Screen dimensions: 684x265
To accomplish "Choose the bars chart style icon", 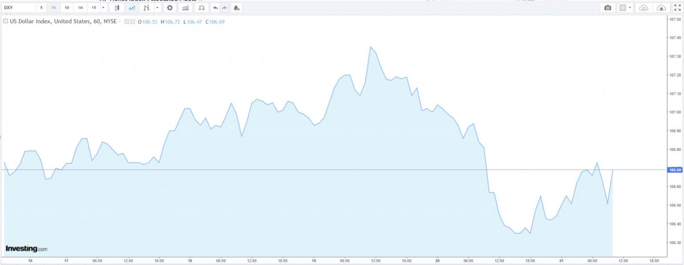I will click(146, 8).
